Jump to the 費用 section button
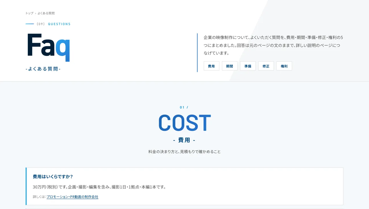The image size is (369, 209). tap(212, 66)
